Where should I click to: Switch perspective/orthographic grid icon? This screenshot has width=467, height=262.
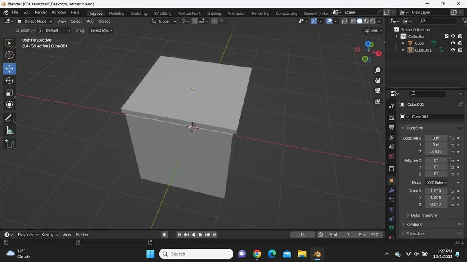tap(378, 101)
